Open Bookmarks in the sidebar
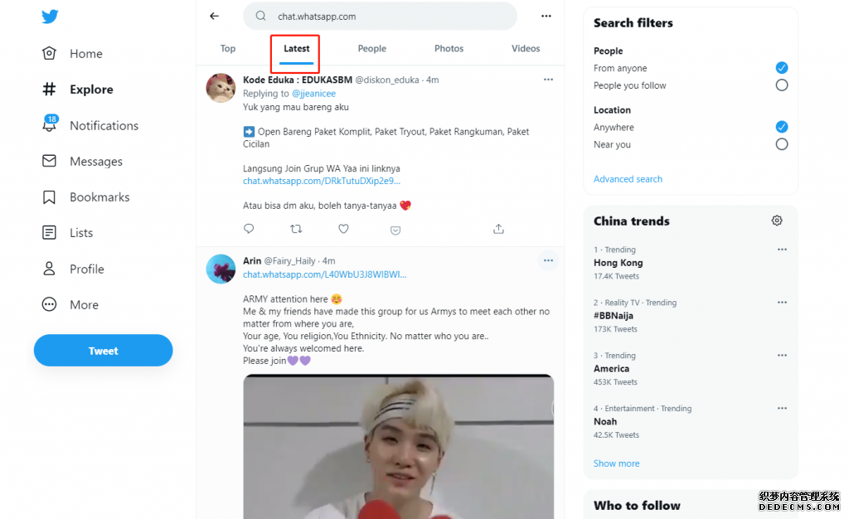849x519 pixels. (99, 197)
